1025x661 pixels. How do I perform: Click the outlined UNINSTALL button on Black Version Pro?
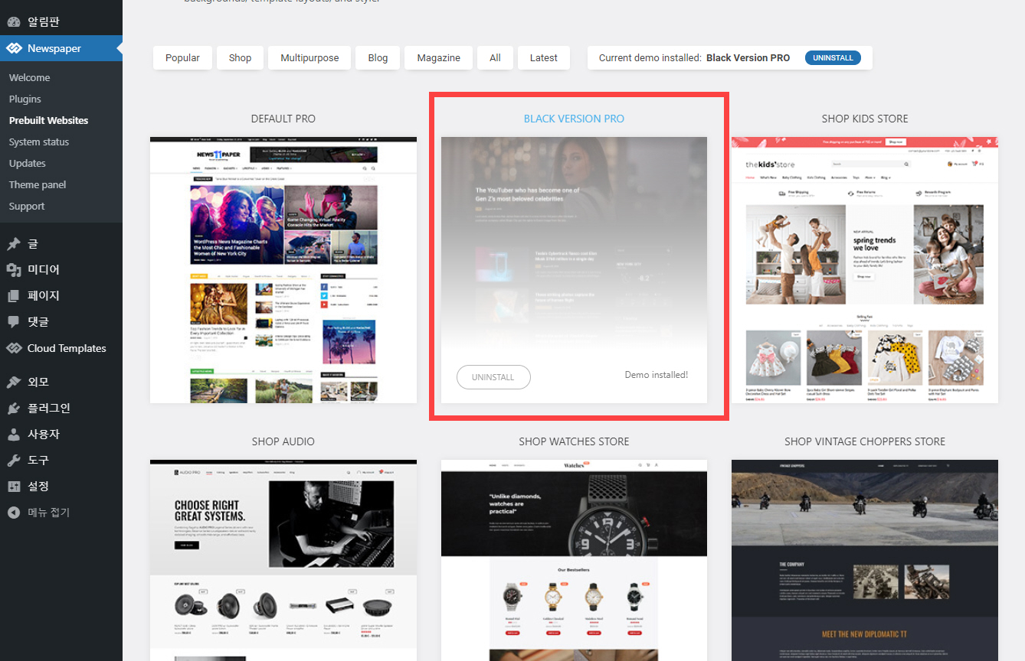point(493,377)
